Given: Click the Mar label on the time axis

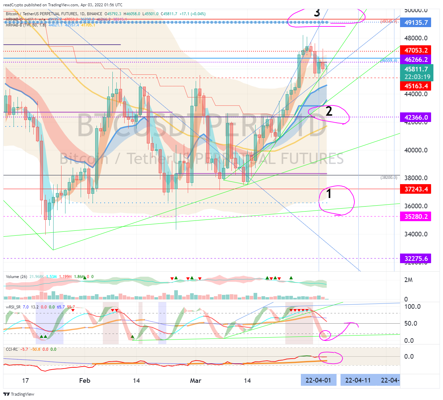Looking at the screenshot, I should (195, 380).
